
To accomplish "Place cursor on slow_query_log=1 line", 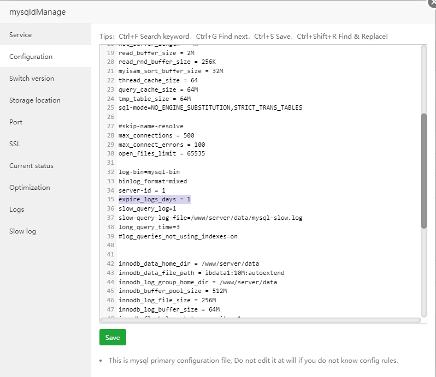I will point(147,209).
